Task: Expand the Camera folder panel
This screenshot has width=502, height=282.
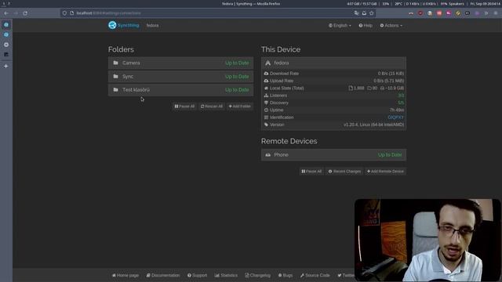Action: pos(180,63)
